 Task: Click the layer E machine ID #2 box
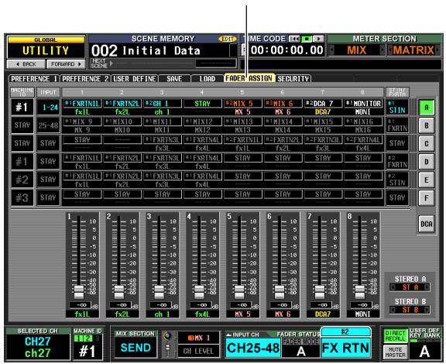pos(22,180)
